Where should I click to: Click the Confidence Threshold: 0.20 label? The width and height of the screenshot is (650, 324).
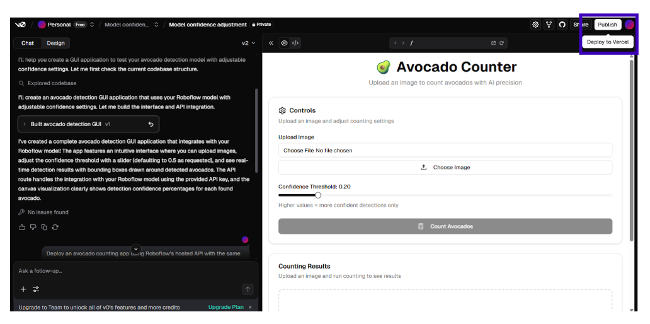tap(314, 187)
